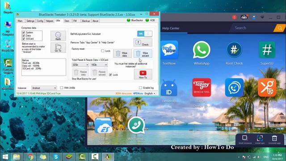286x161 pixels.
Task: Click the Uninstall app trash icon
Action: (x=274, y=138)
